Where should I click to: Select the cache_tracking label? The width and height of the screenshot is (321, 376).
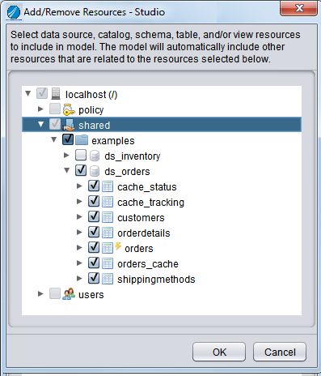pos(151,203)
